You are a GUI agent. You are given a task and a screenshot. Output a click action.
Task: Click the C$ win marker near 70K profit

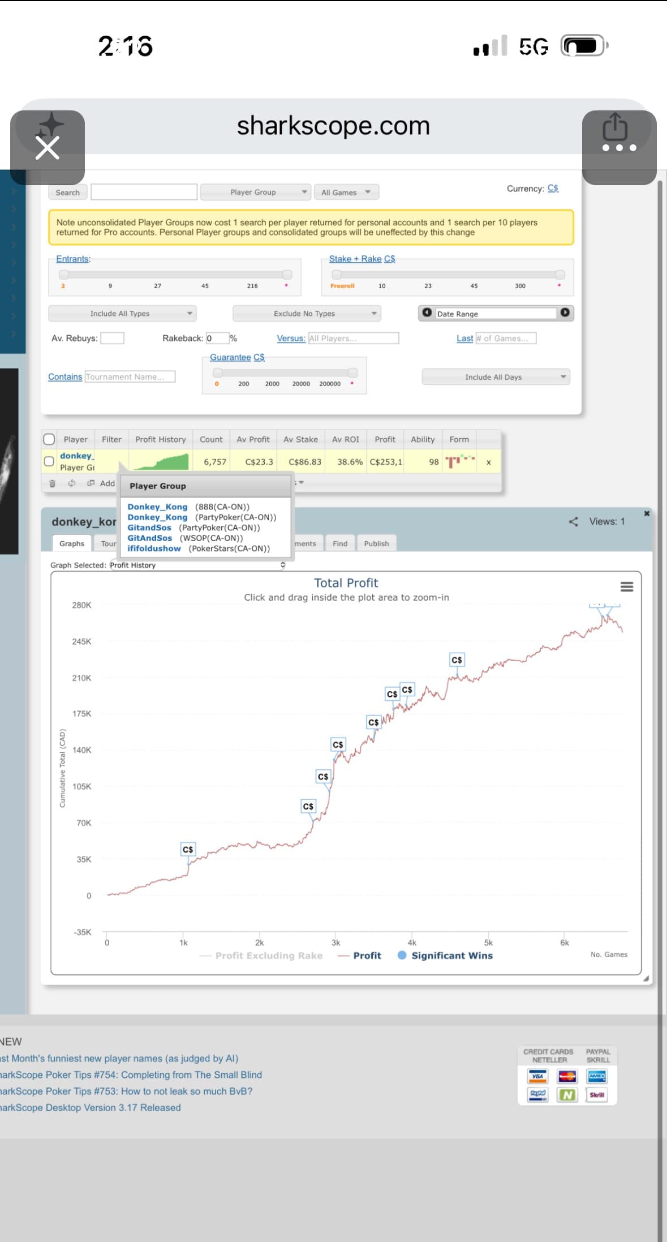[308, 806]
